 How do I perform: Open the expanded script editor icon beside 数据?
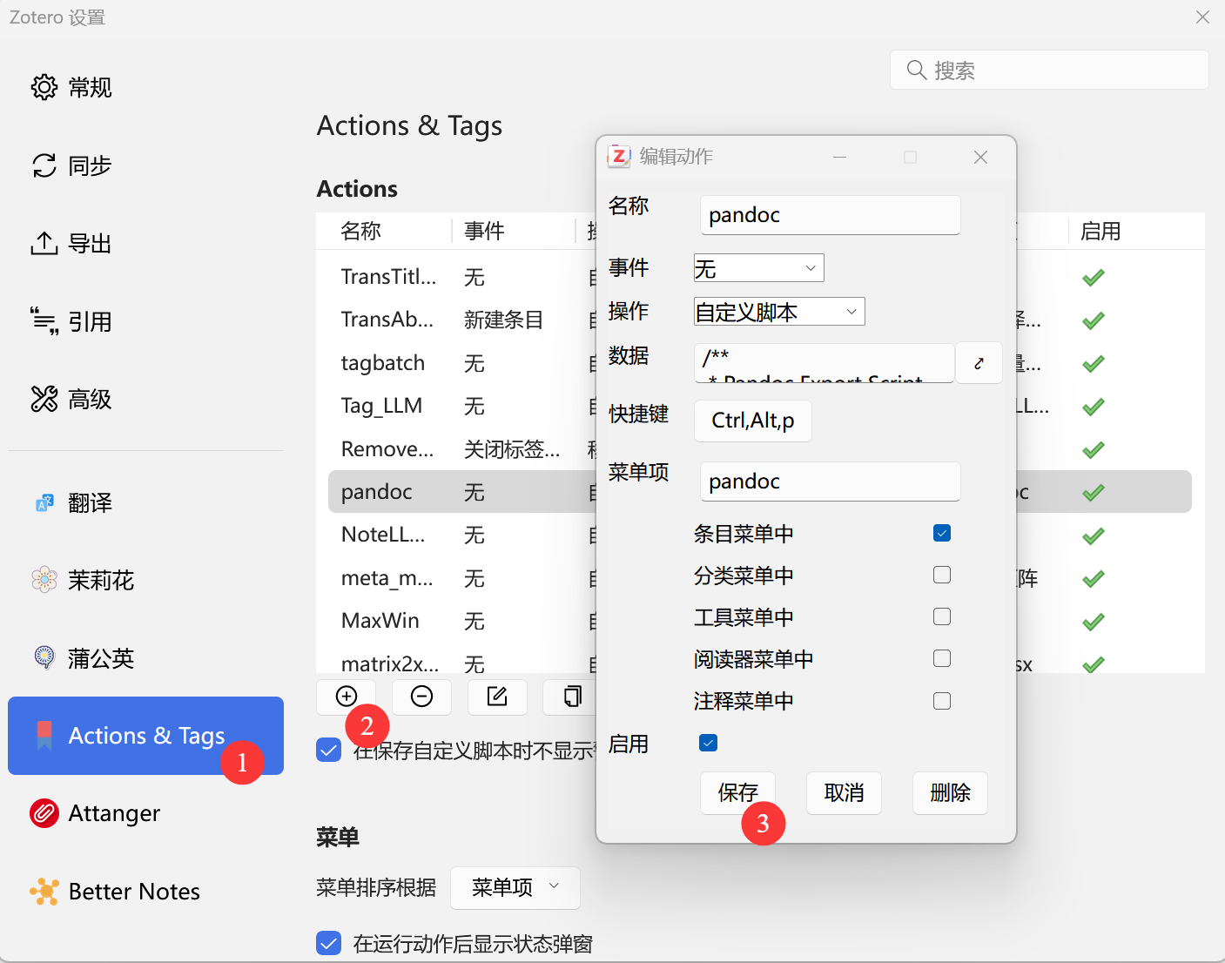pos(979,363)
